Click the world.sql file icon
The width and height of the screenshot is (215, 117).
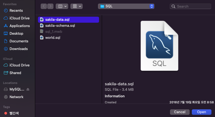pos(42,37)
